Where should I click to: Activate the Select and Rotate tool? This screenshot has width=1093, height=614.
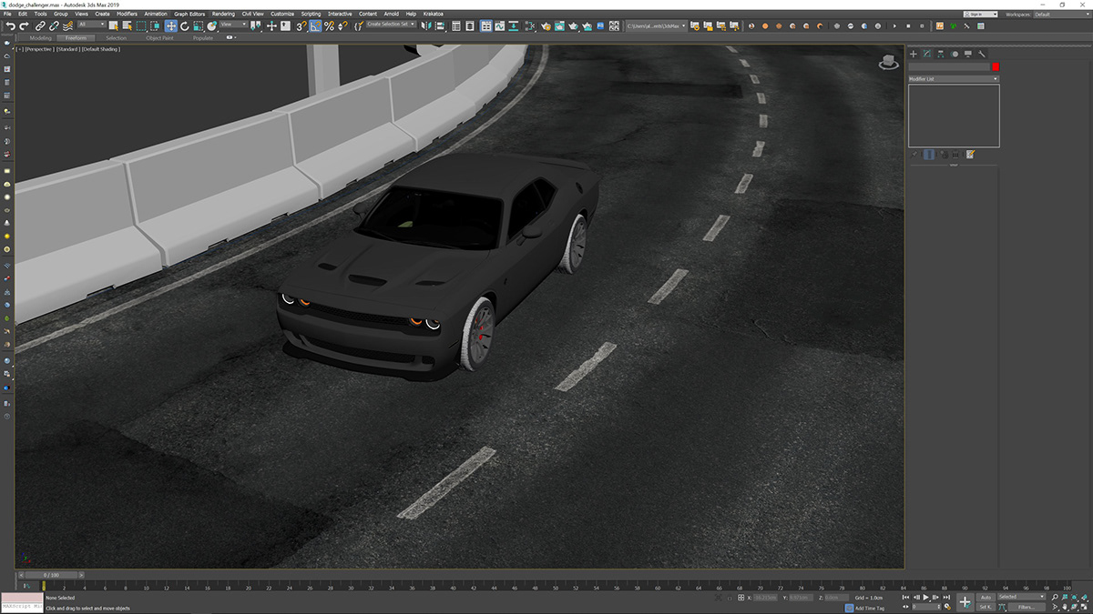click(185, 25)
